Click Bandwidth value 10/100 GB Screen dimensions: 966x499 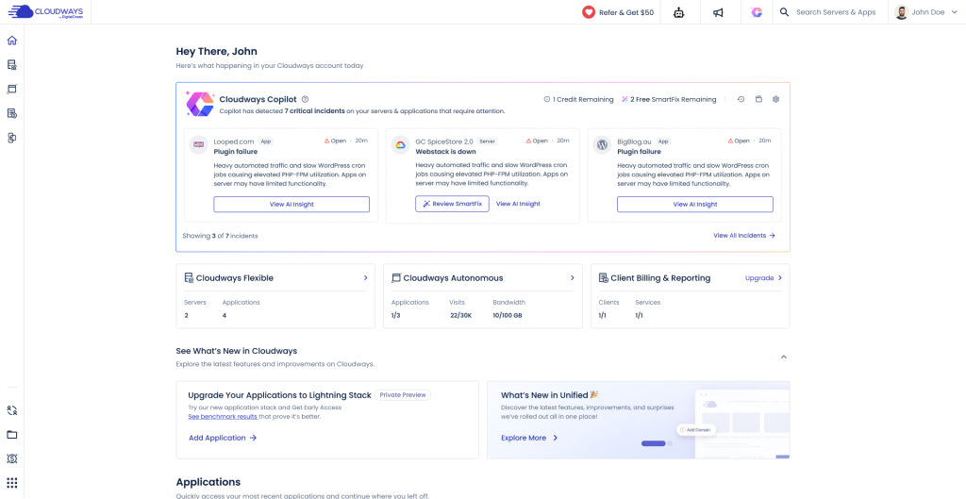coord(508,315)
